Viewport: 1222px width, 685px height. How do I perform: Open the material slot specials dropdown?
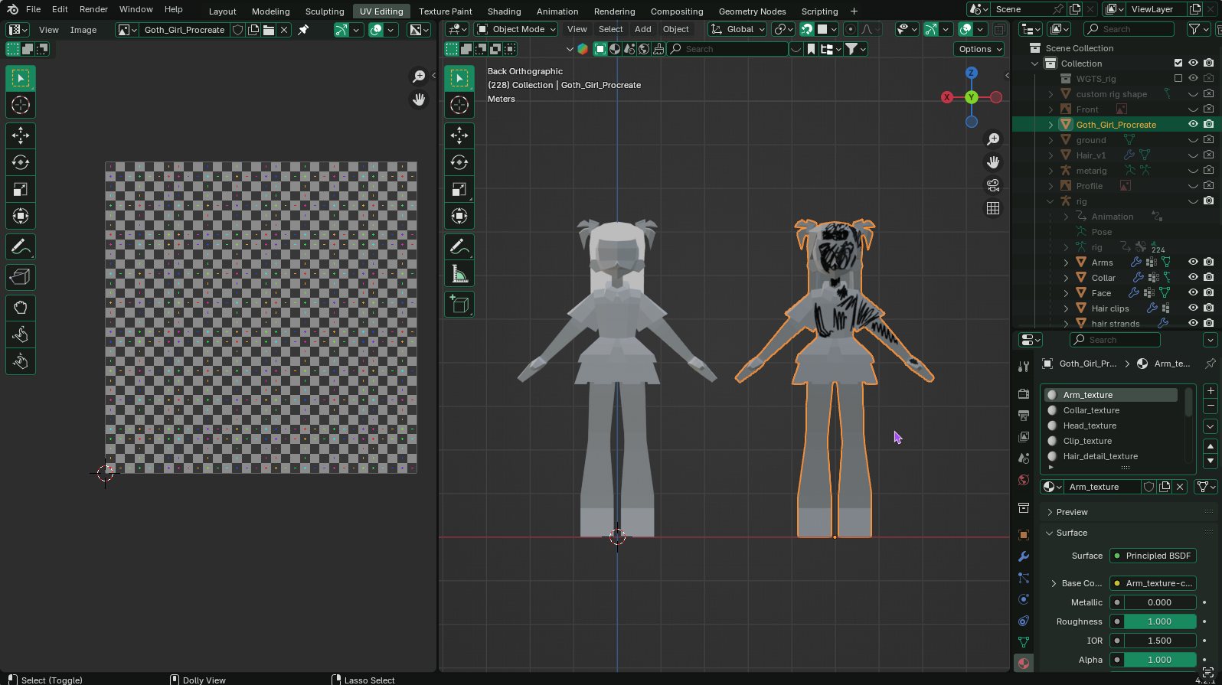coord(1211,426)
